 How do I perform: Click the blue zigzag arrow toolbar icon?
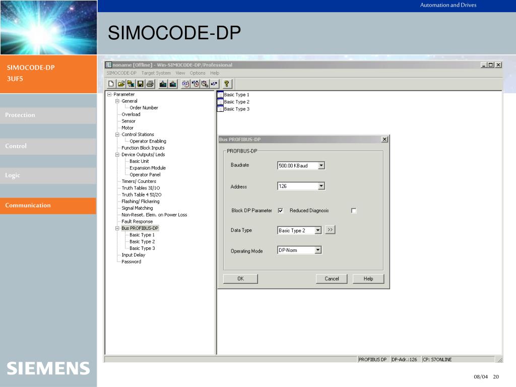[x=214, y=84]
